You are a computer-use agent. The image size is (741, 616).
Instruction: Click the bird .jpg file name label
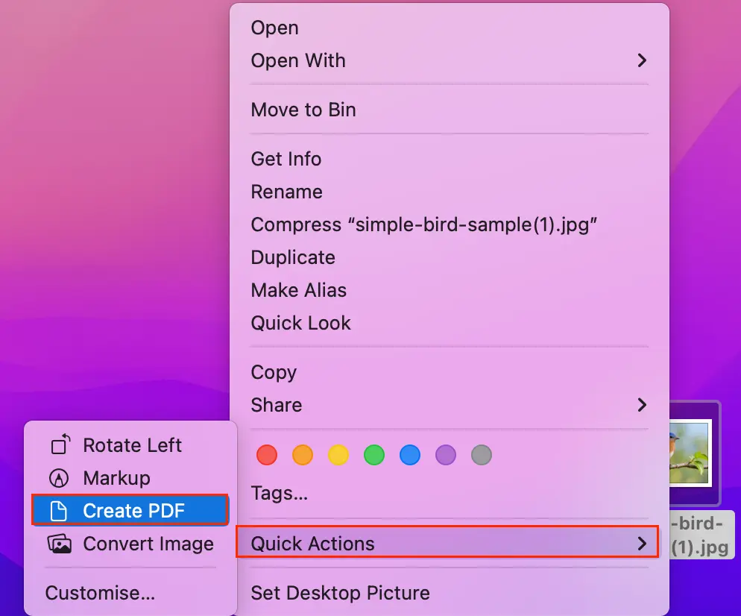coord(701,535)
